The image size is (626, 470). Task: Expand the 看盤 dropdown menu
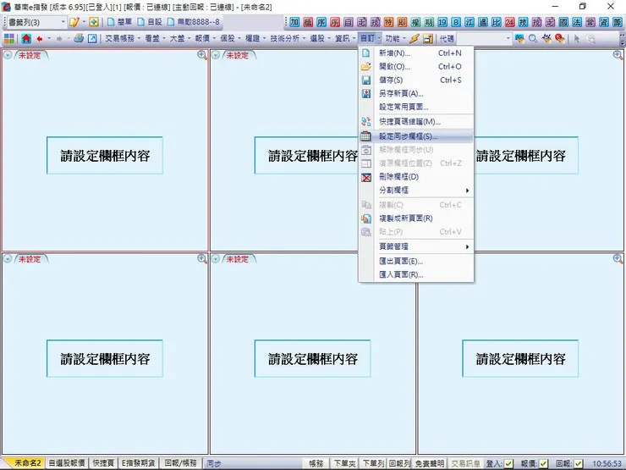pyautogui.click(x=155, y=39)
